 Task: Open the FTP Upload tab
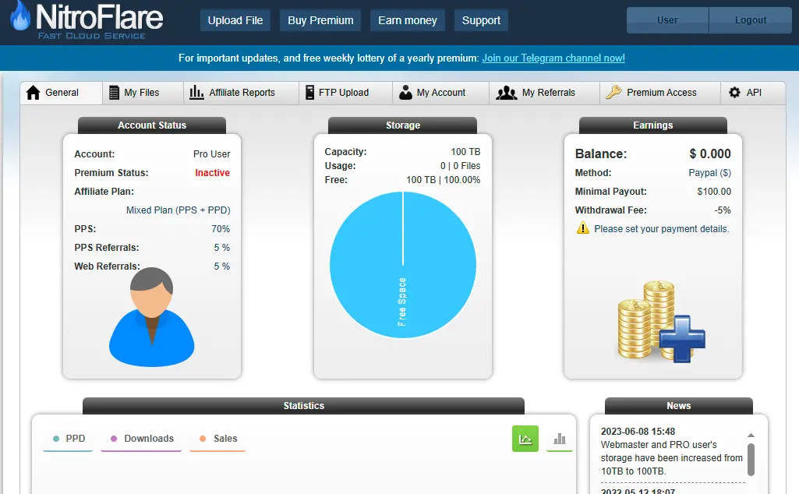pos(345,93)
